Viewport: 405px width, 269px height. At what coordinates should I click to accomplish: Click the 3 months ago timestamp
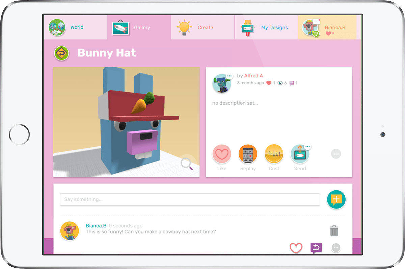point(250,83)
